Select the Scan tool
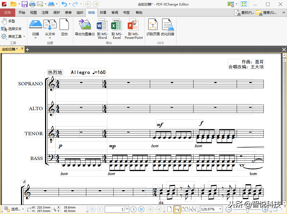The height and width of the screenshot is (214, 287). 35,29
